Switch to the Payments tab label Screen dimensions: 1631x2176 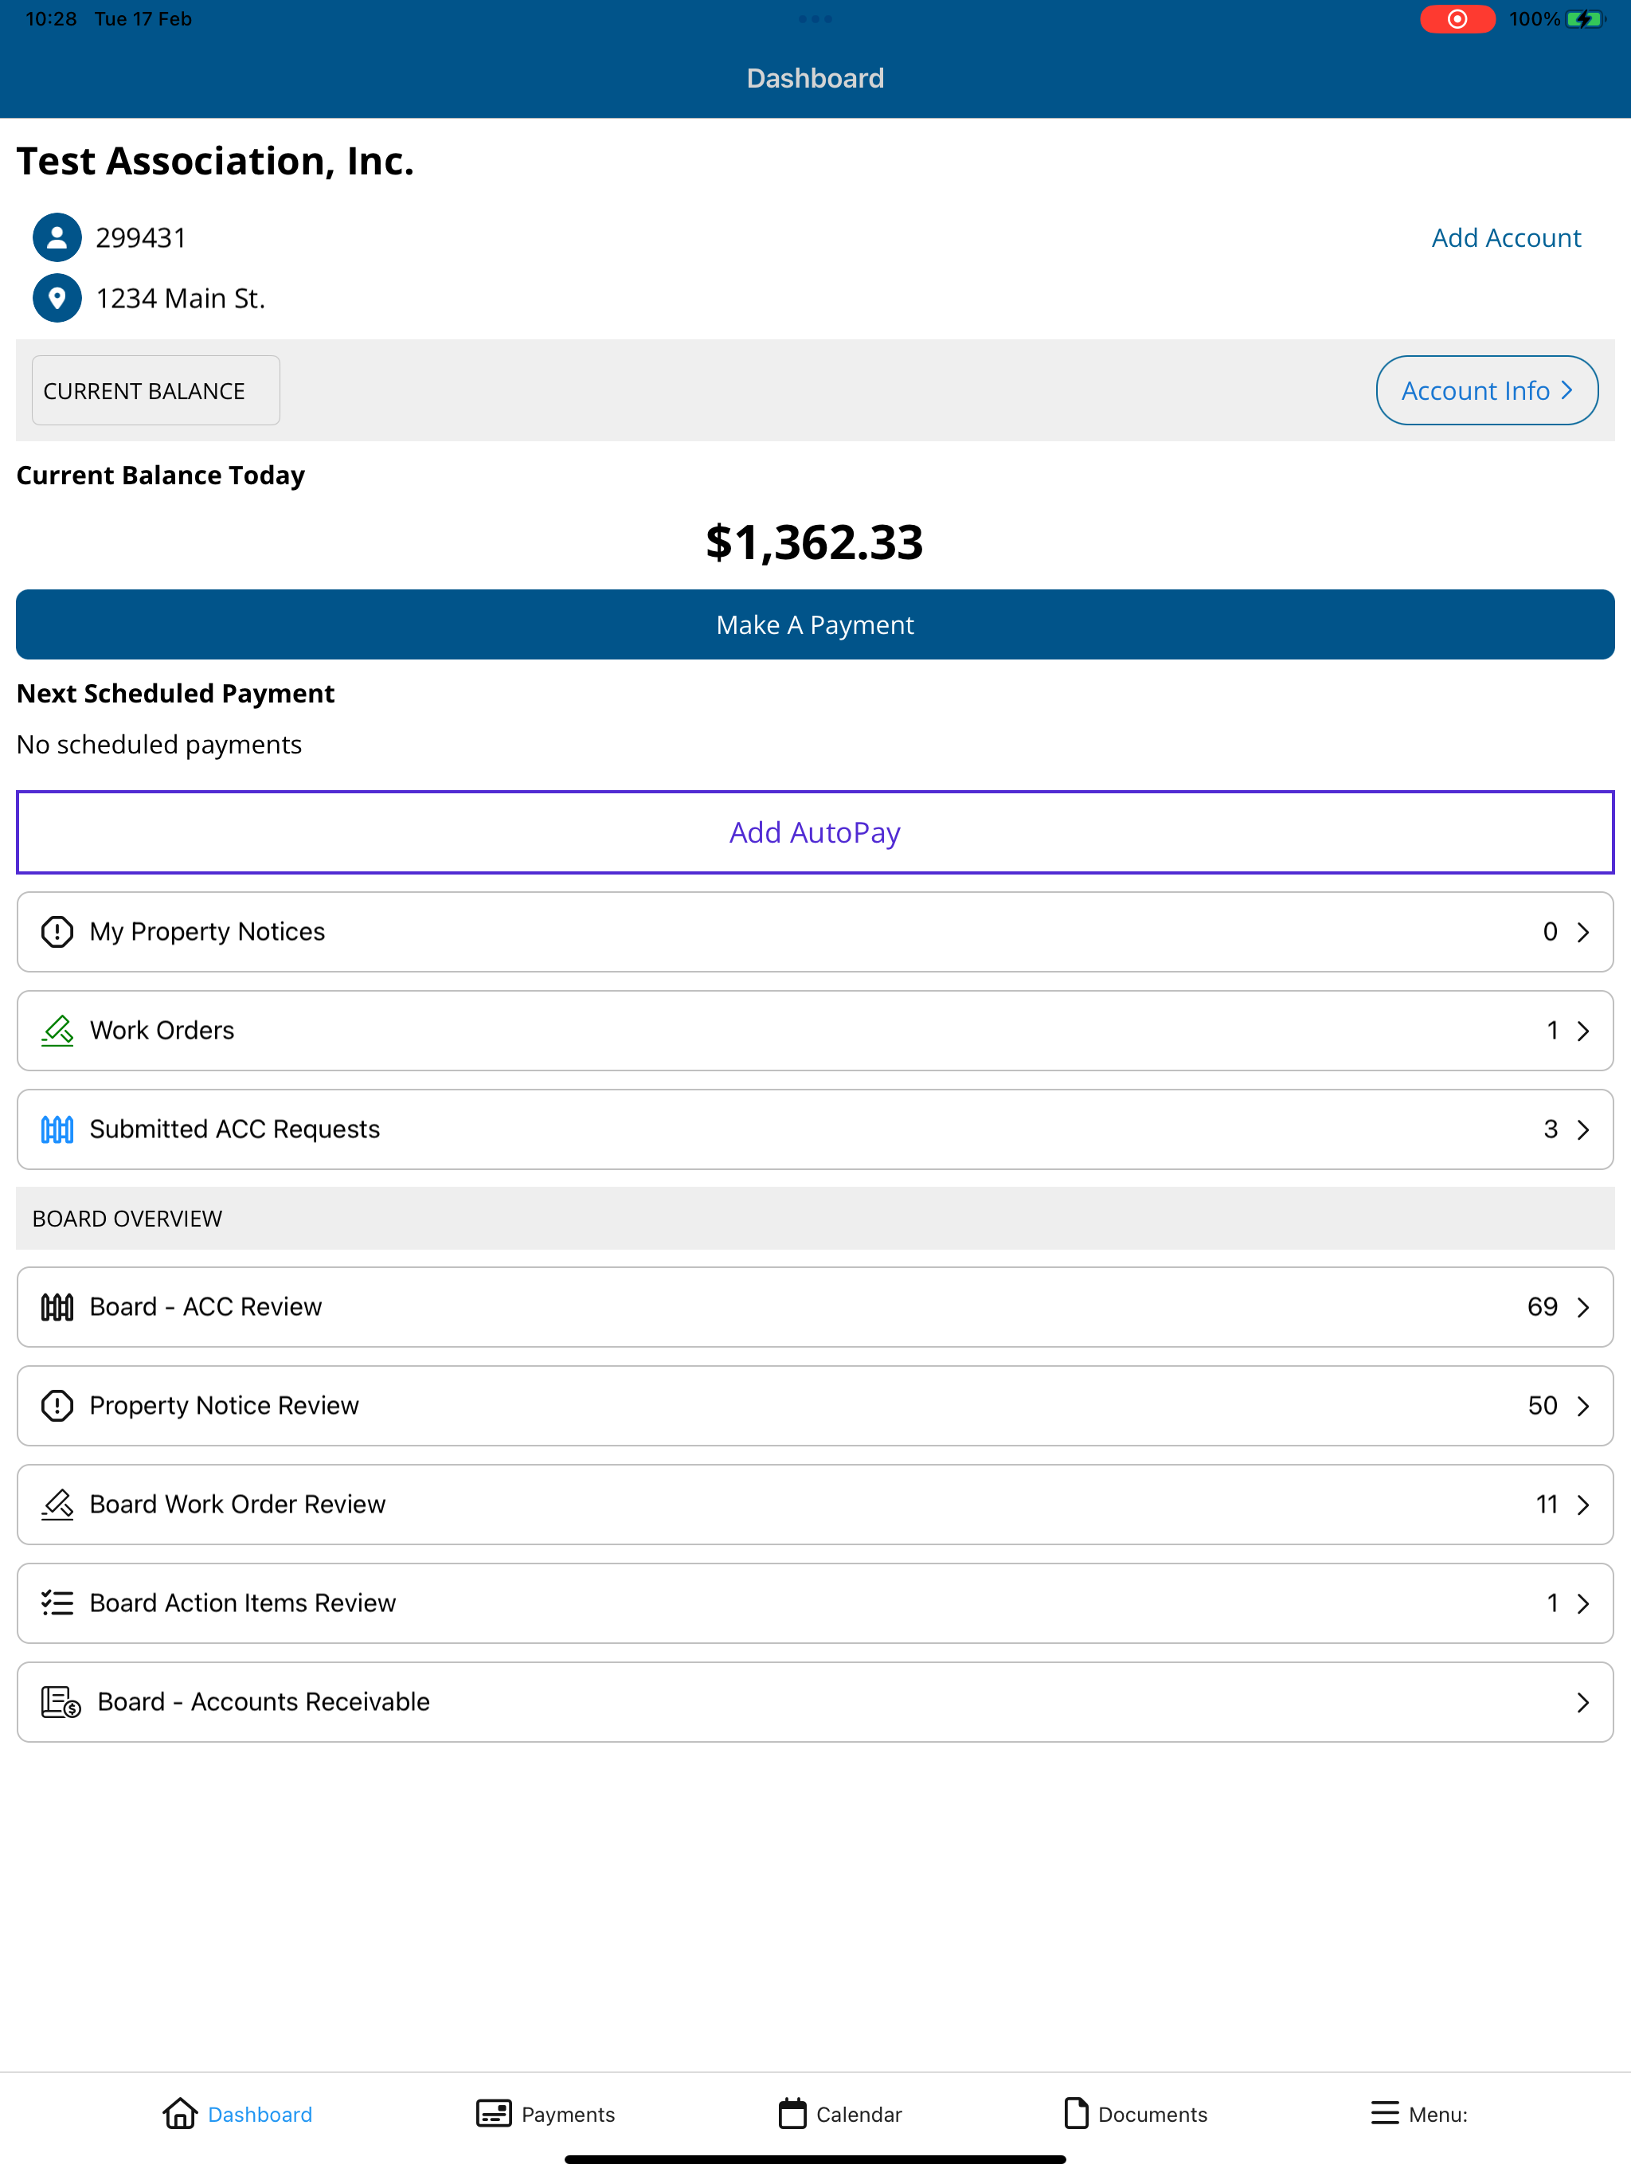pyautogui.click(x=568, y=2114)
